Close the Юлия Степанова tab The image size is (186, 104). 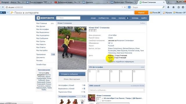point(164,2)
